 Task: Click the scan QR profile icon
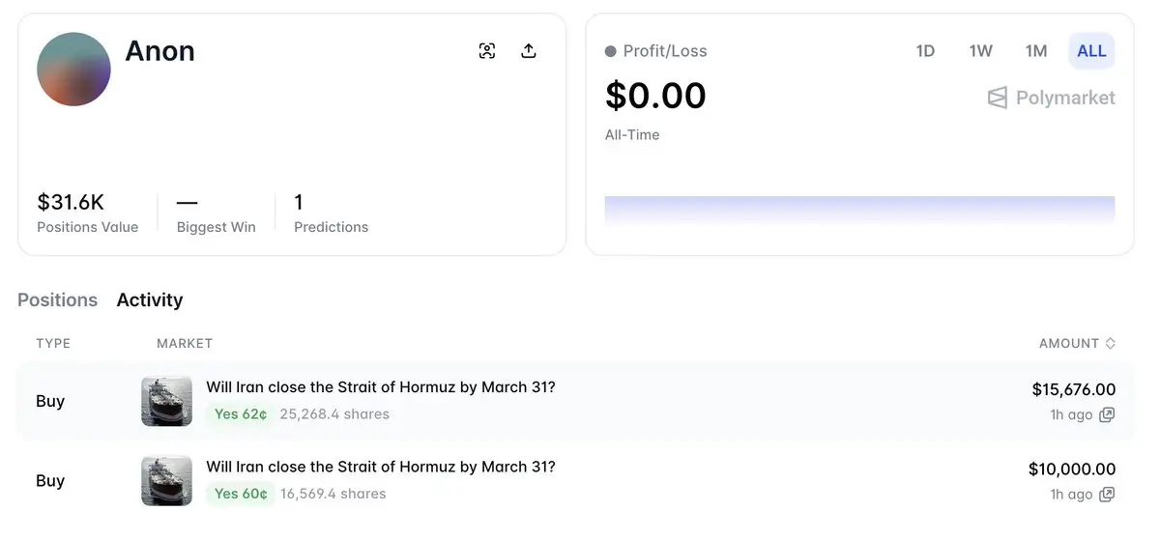coord(487,51)
